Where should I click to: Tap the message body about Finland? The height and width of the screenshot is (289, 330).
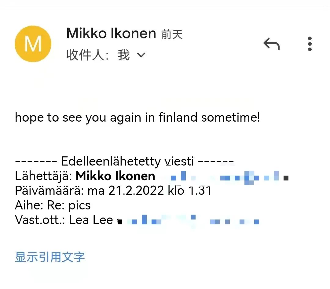tap(137, 117)
